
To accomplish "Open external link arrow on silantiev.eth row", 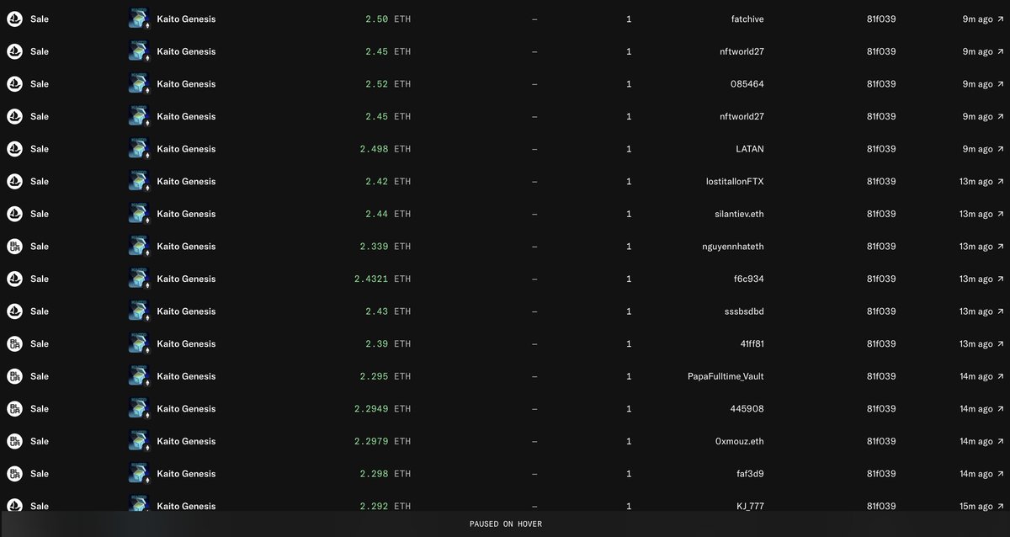I will pyautogui.click(x=1000, y=214).
